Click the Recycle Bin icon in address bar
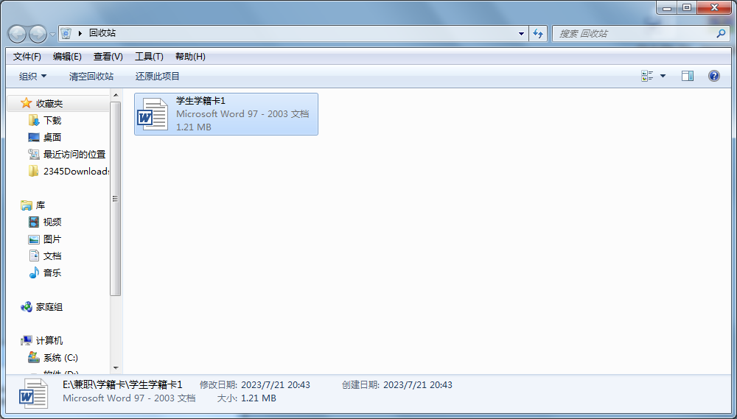737x419 pixels. coord(66,33)
